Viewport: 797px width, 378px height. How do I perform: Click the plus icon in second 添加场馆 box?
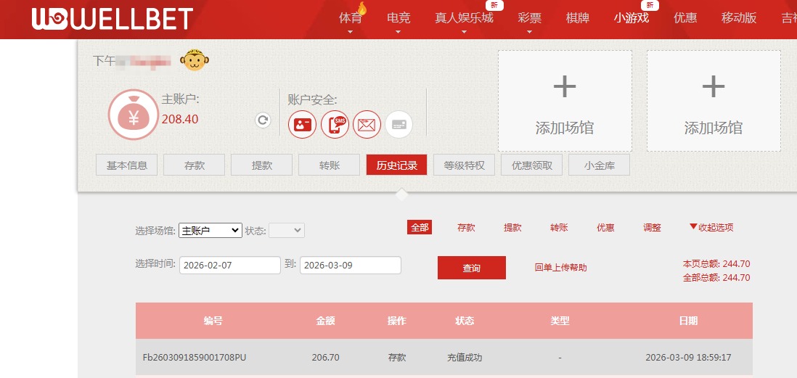(x=714, y=87)
